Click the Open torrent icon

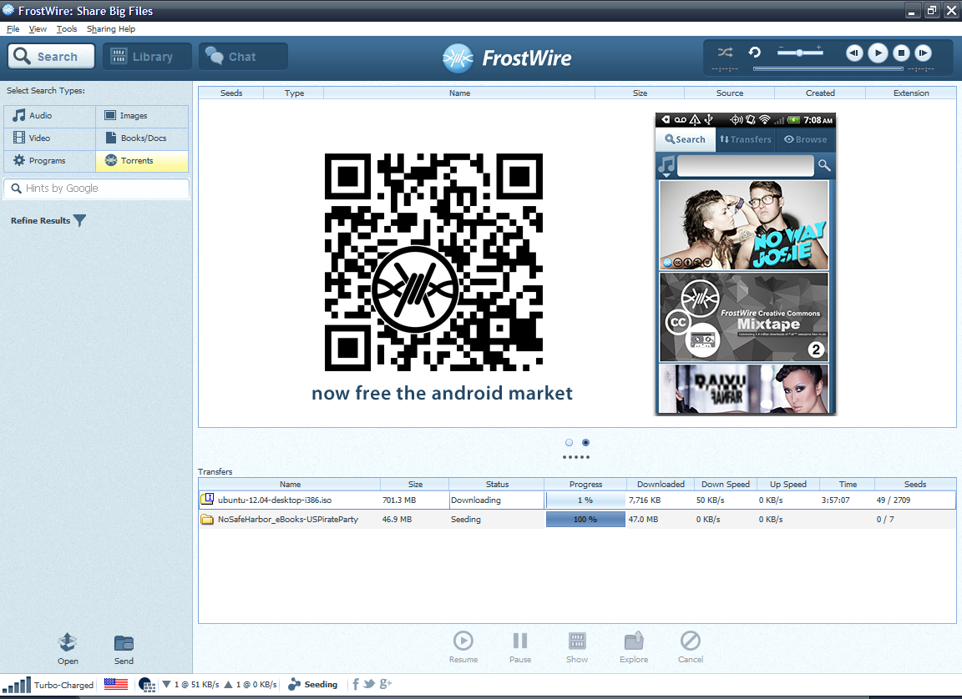point(68,649)
